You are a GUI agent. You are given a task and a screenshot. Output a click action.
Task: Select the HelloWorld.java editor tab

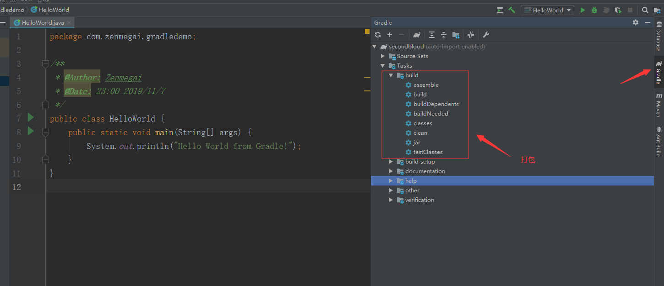pos(43,22)
